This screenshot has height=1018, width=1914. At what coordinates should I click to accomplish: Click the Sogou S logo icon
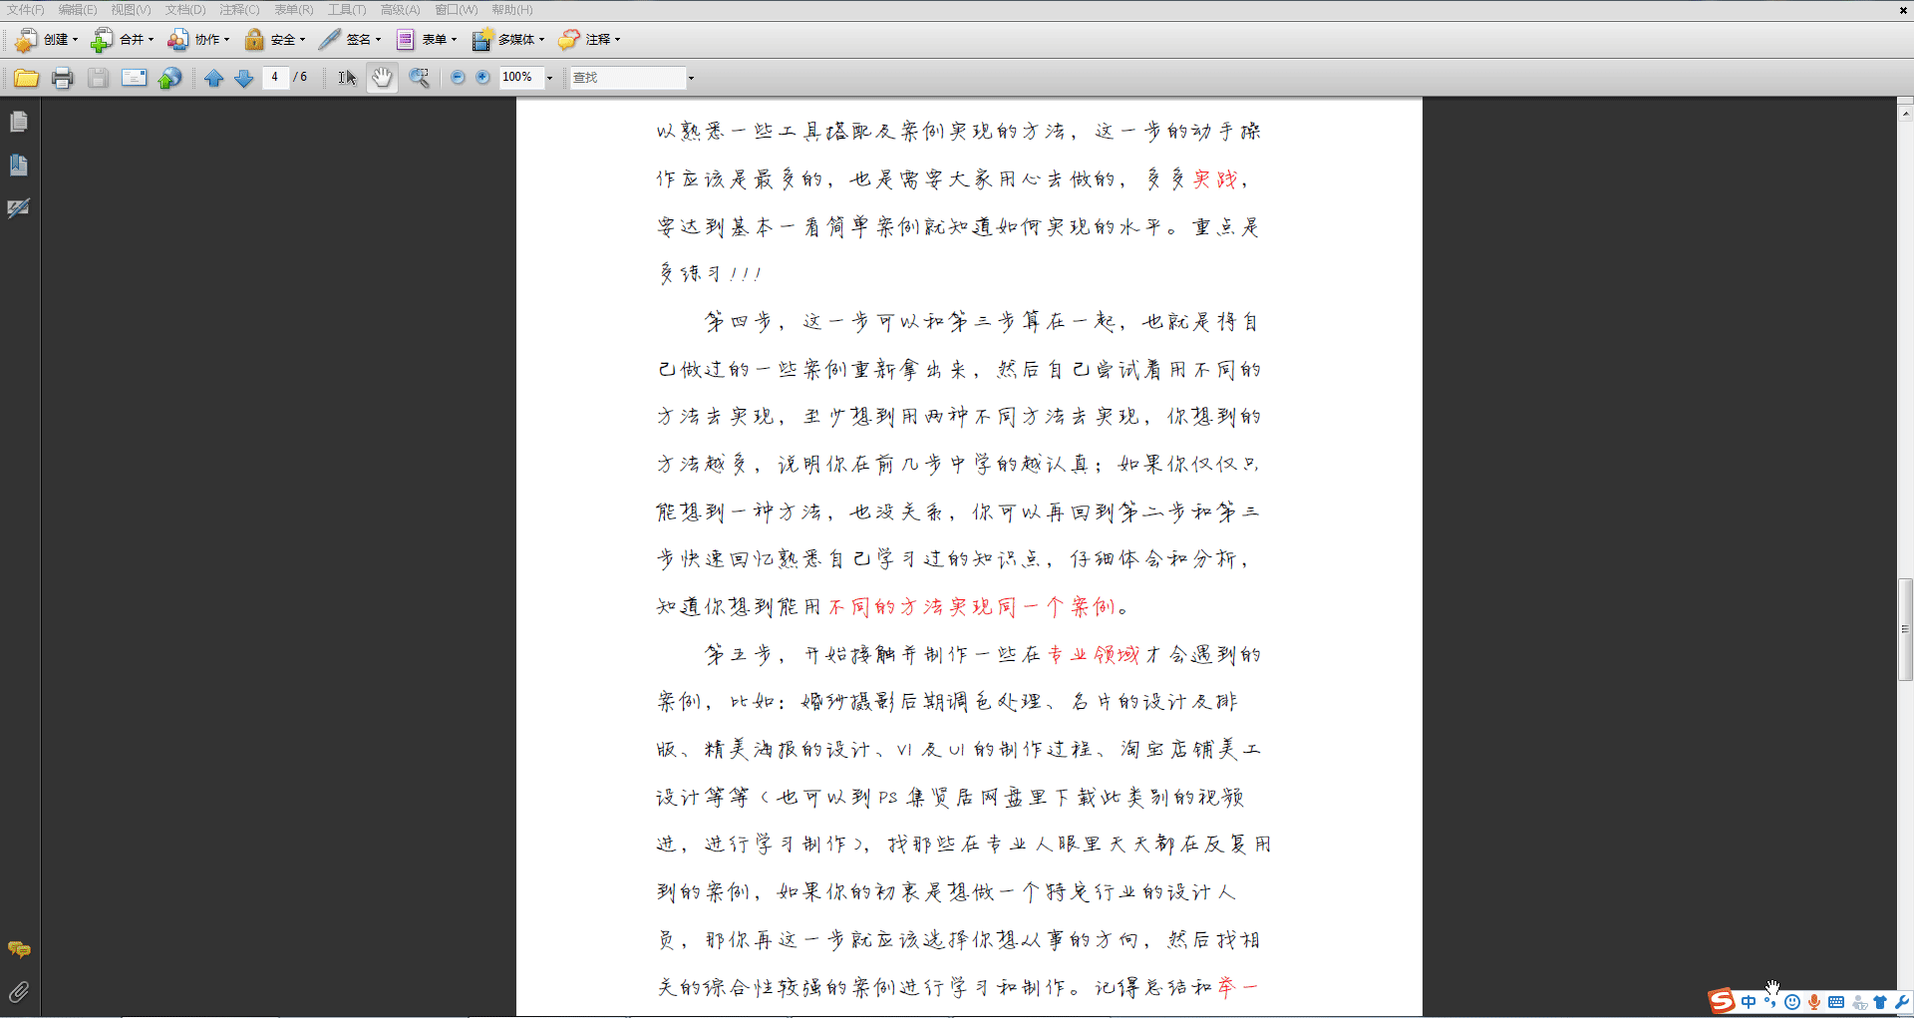[x=1722, y=1001]
